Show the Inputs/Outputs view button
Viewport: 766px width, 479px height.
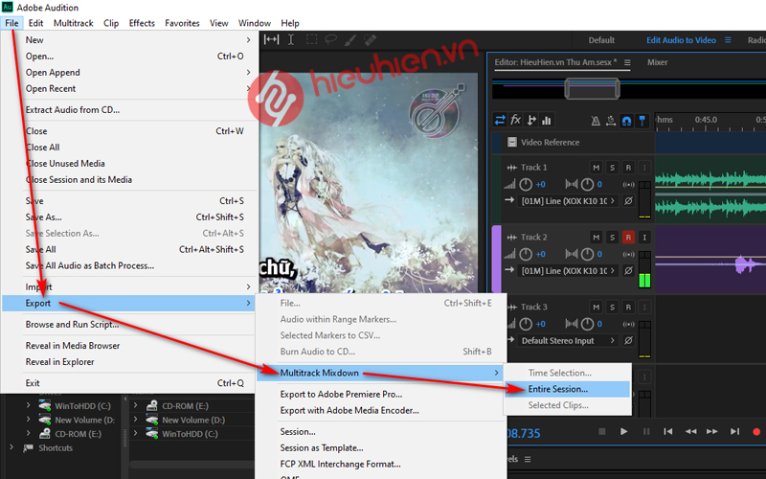click(500, 120)
